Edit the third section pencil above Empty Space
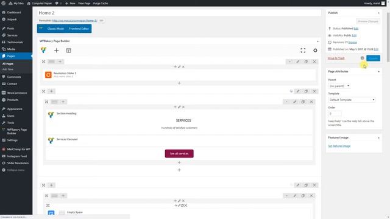390x219 pixels. pos(298,185)
